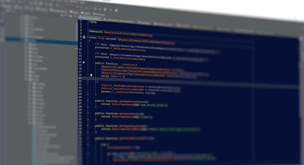This screenshot has width=304, height=165.
Task: Toggle folding of the class Form declaration block
Action: click(x=88, y=37)
